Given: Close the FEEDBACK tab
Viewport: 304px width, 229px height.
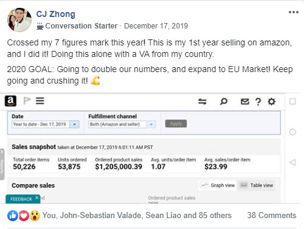Looking at the screenshot, I should pos(36,197).
